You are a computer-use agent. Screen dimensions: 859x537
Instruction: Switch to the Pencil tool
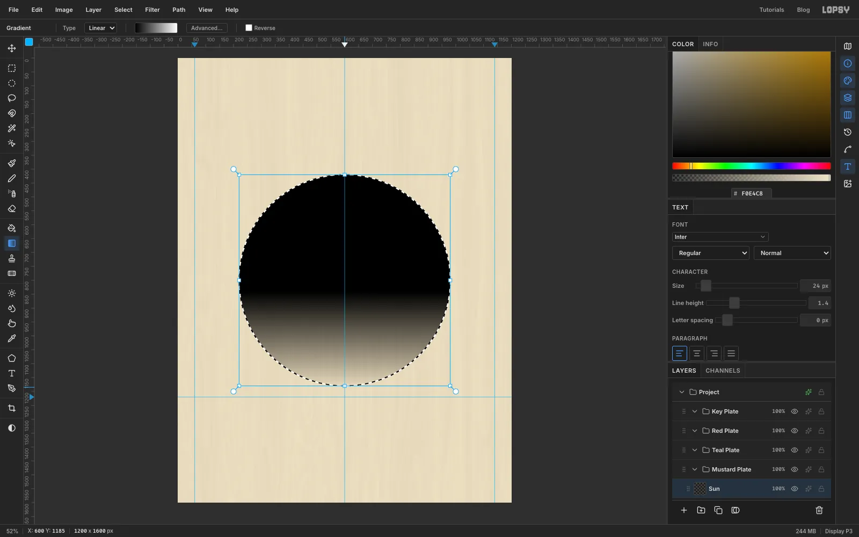[12, 178]
